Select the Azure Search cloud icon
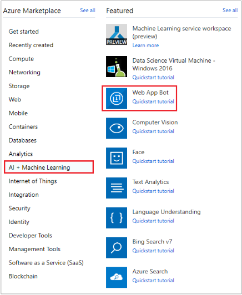The image size is (242, 295). click(117, 277)
